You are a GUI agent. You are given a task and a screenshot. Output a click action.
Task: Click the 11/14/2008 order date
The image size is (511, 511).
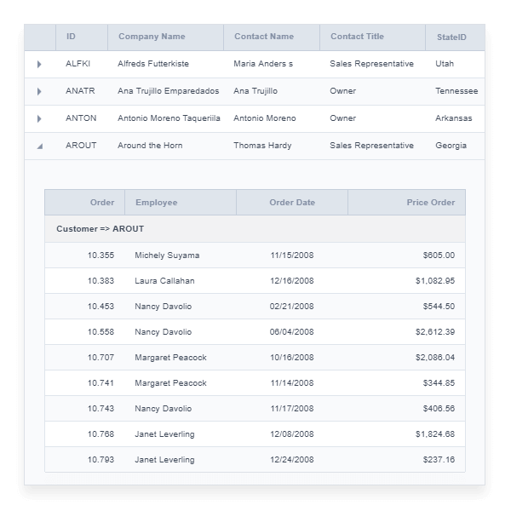pos(292,383)
